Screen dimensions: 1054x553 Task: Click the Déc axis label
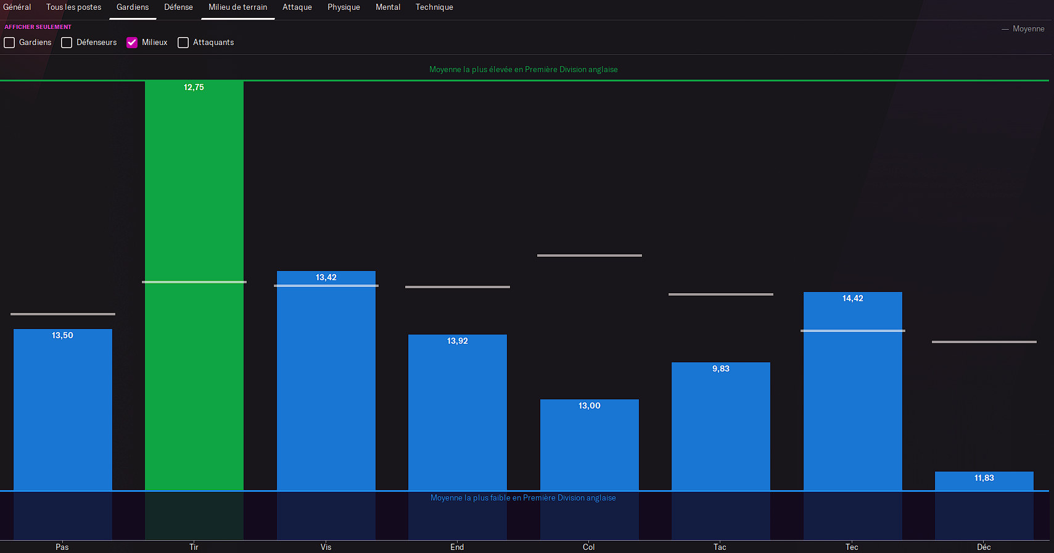pos(984,547)
